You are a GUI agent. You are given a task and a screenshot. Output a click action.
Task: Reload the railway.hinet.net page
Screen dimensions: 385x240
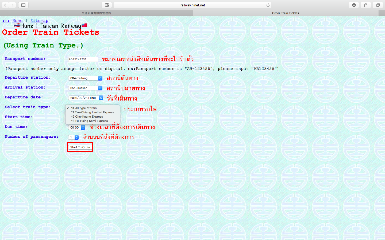click(x=268, y=5)
